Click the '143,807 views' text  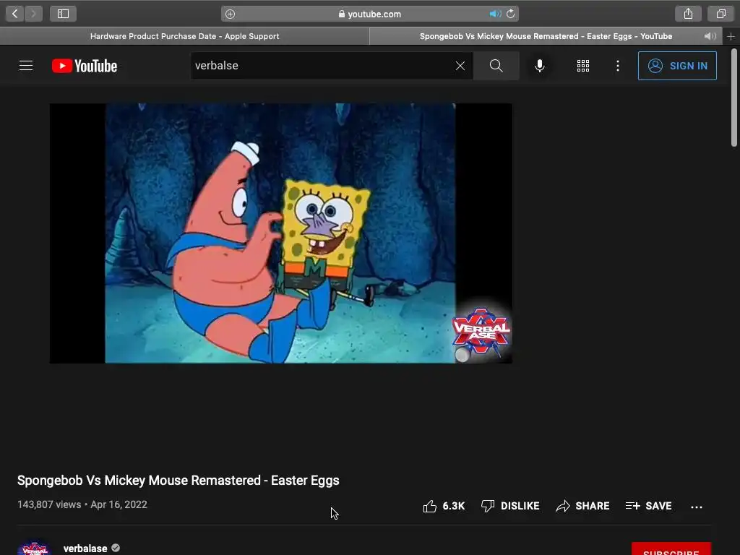point(49,504)
